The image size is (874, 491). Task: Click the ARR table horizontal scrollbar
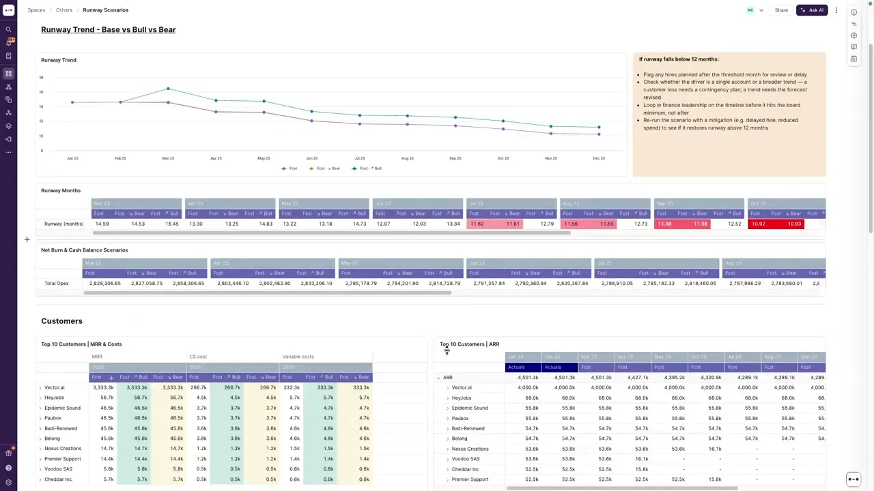(x=621, y=488)
